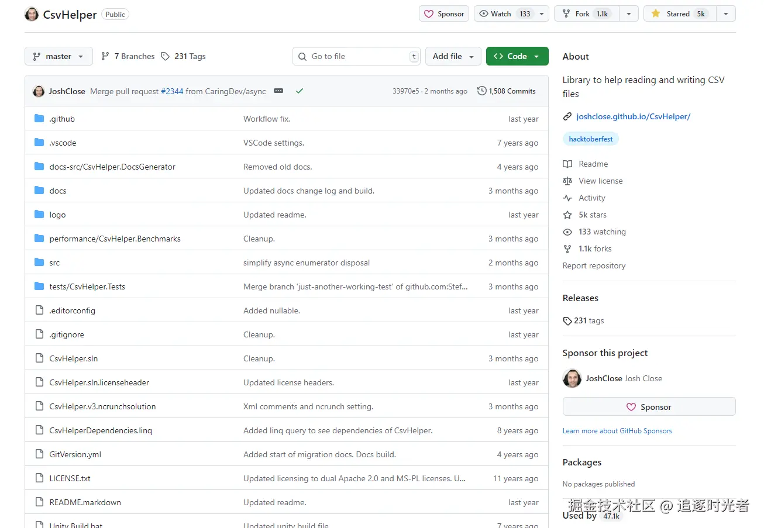Viewport: 764px width, 528px height.
Task: Open GitVersion.yml file name
Action: point(75,454)
